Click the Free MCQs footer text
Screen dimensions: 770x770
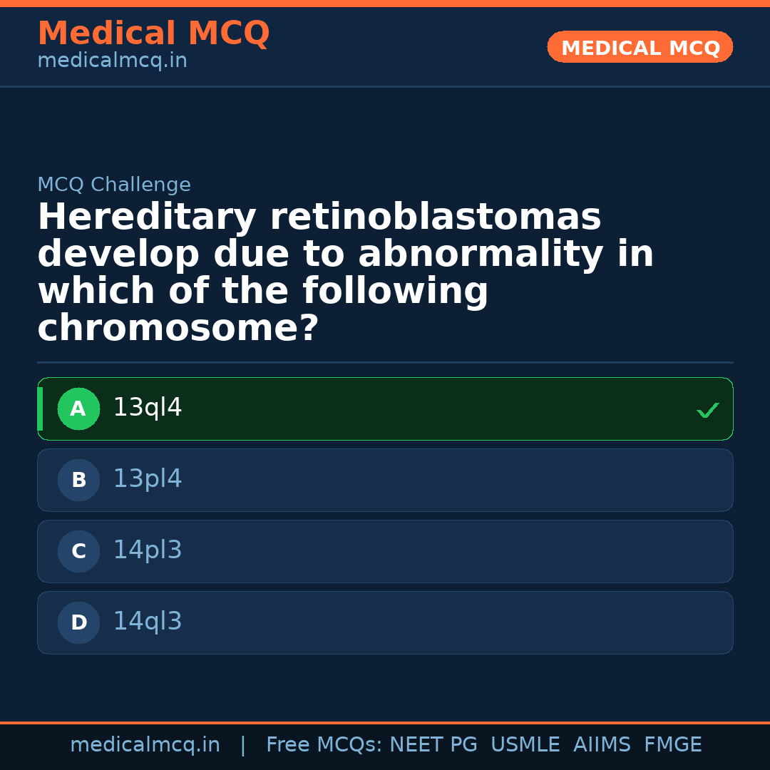[x=324, y=745]
